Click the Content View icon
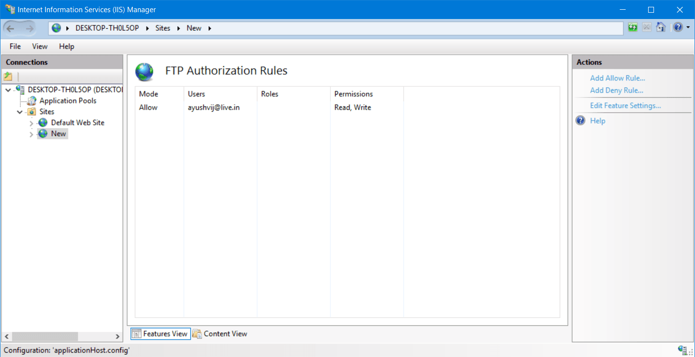 coord(197,334)
